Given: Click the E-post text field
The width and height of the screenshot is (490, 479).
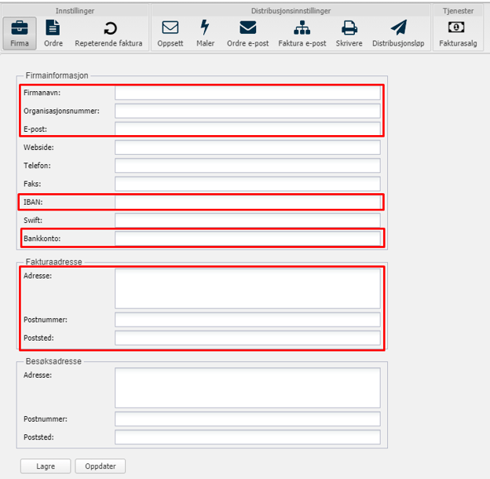Looking at the screenshot, I should pyautogui.click(x=247, y=129).
